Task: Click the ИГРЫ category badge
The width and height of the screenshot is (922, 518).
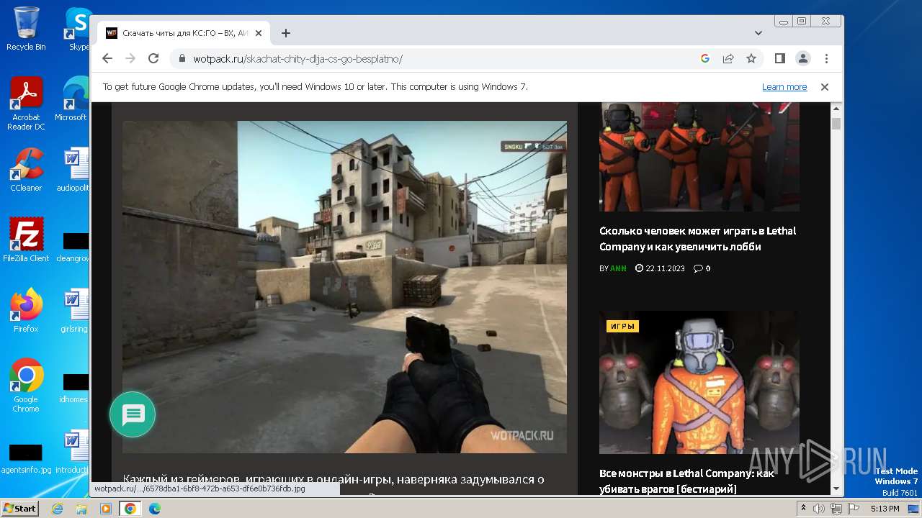Action: click(x=622, y=327)
